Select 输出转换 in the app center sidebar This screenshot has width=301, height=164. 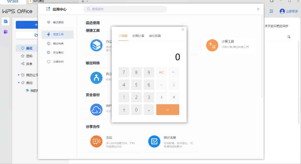coord(58,44)
